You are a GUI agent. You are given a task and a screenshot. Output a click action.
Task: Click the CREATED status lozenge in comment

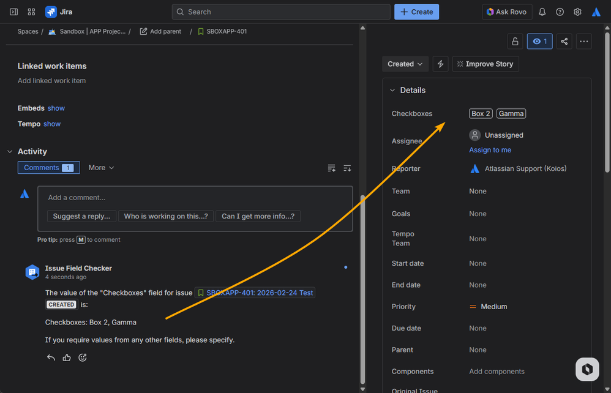click(61, 305)
